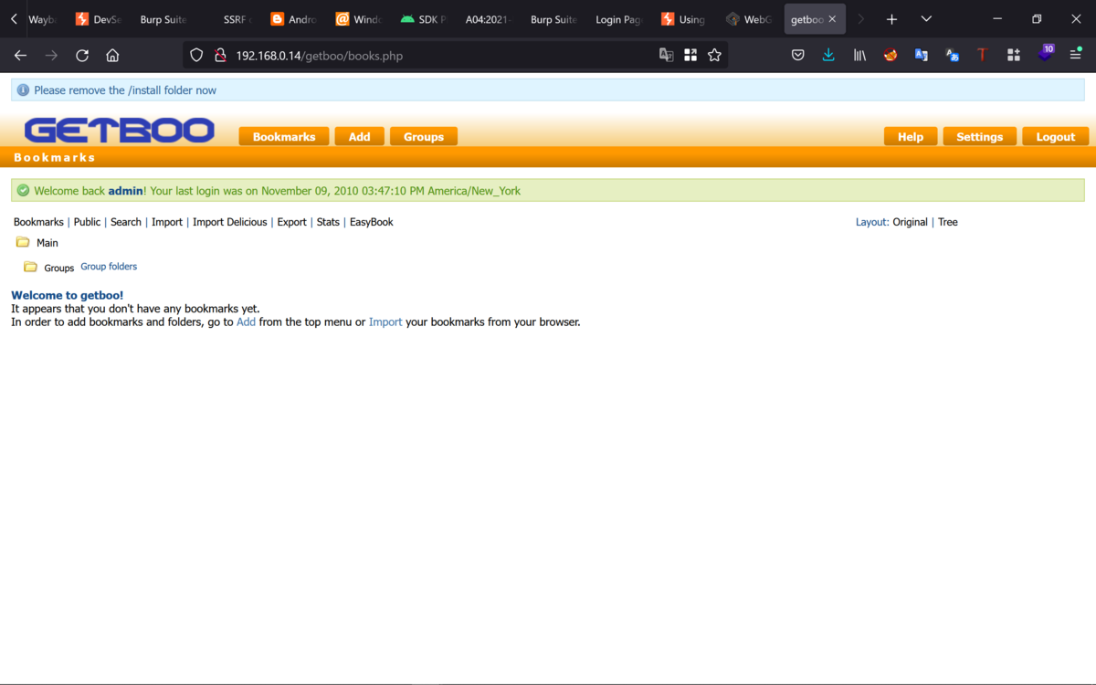Screen dimensions: 1096x685
Task: Click the Import submenu item
Action: point(167,222)
